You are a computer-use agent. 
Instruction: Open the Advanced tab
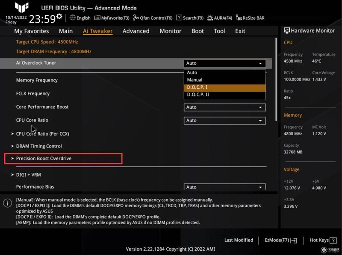click(136, 31)
